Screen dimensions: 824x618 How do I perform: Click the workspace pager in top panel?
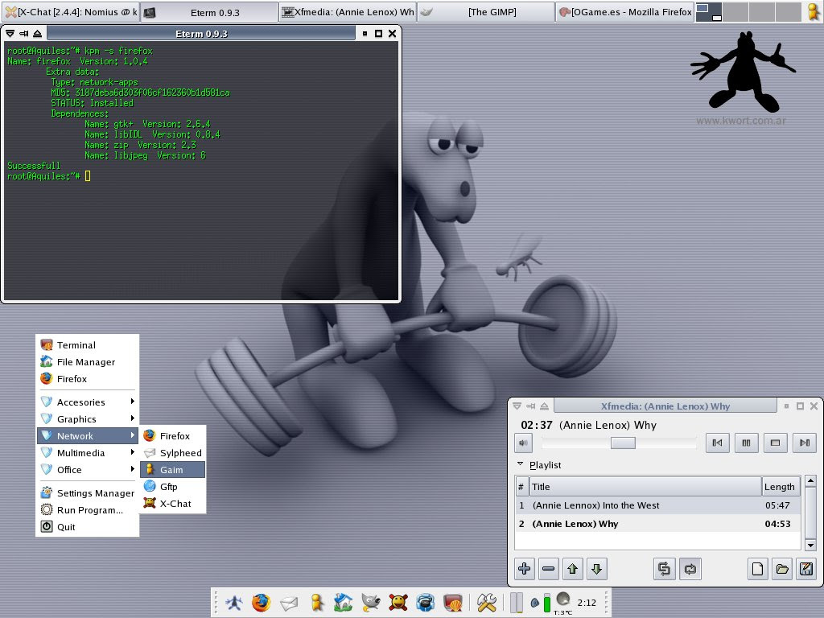pos(748,11)
